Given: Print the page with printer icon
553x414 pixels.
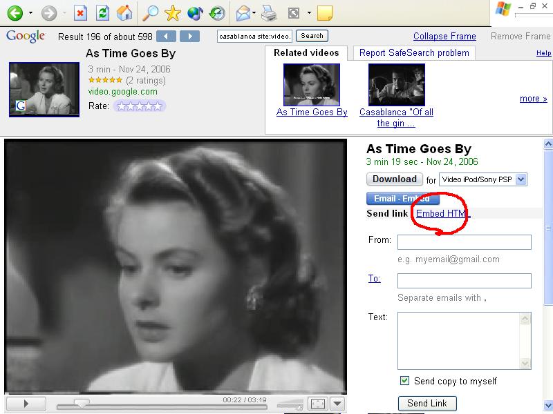Looking at the screenshot, I should tap(269, 13).
